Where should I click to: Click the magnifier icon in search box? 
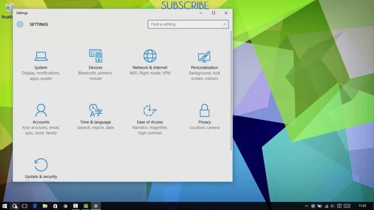(224, 24)
